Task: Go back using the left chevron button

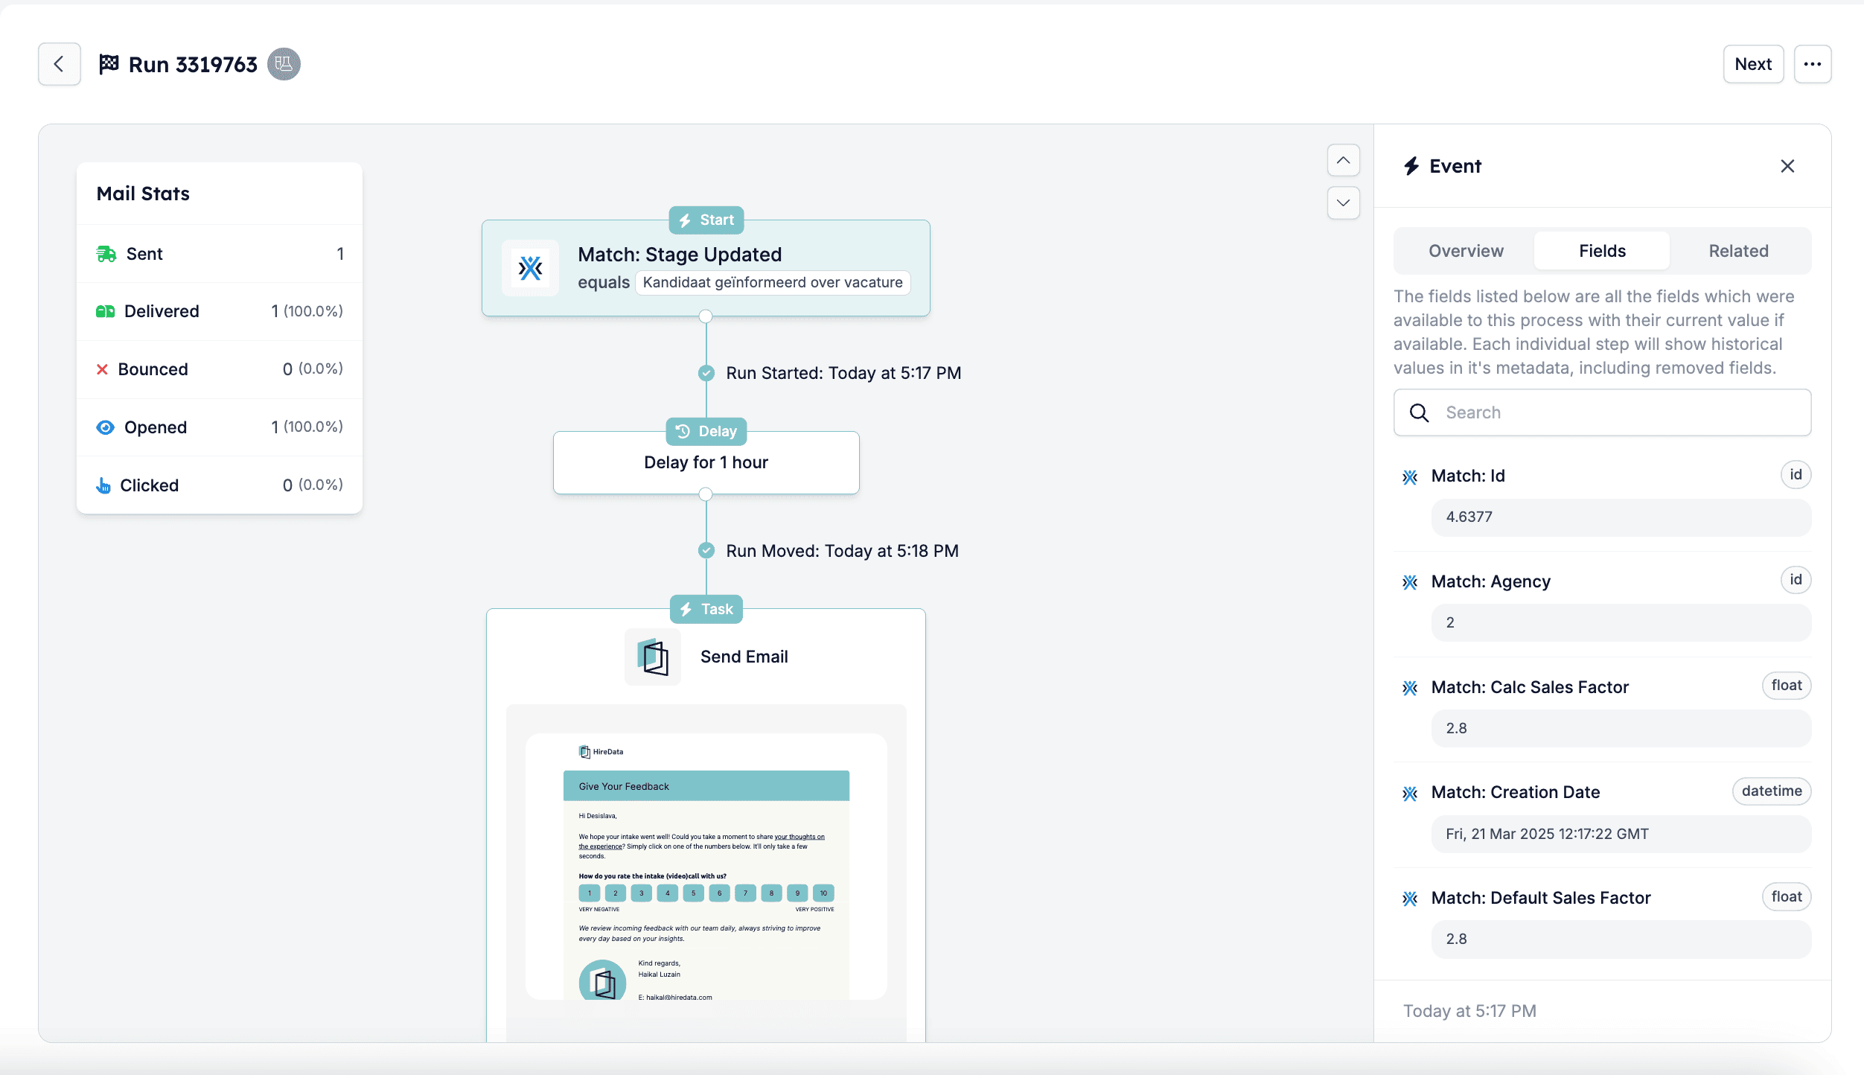Action: [x=60, y=64]
